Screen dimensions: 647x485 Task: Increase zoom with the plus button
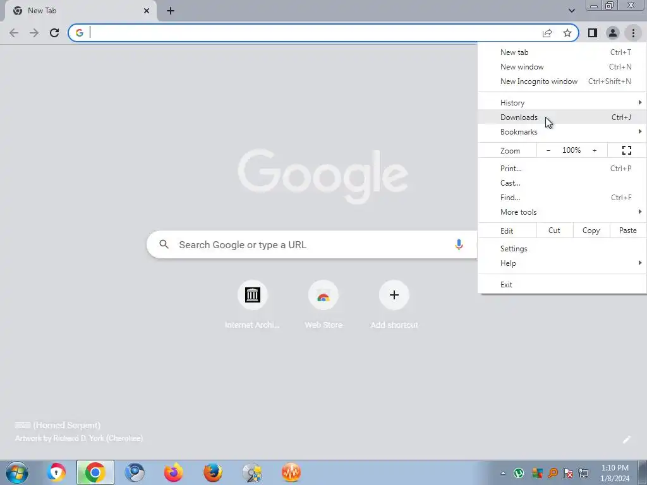pos(595,150)
